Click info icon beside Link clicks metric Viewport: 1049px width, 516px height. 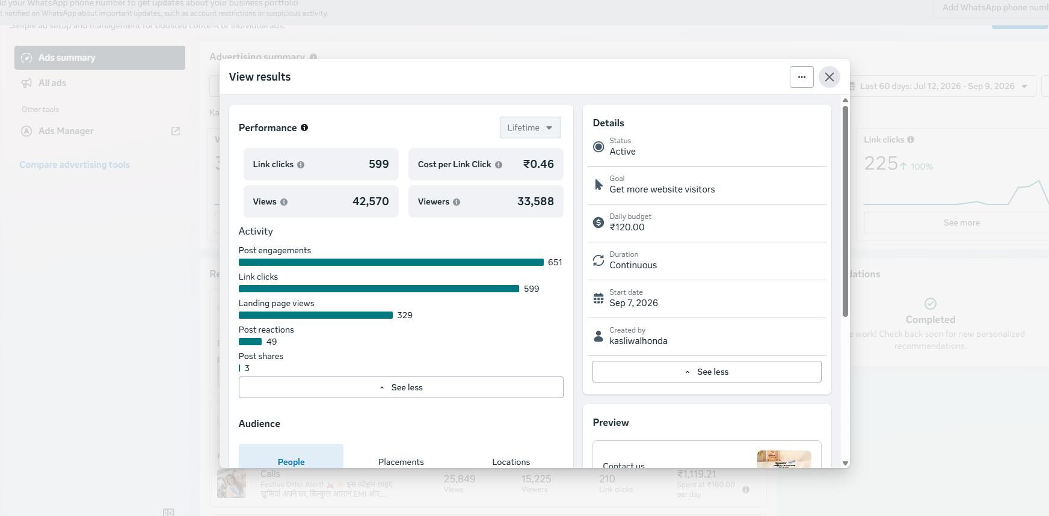tap(301, 165)
